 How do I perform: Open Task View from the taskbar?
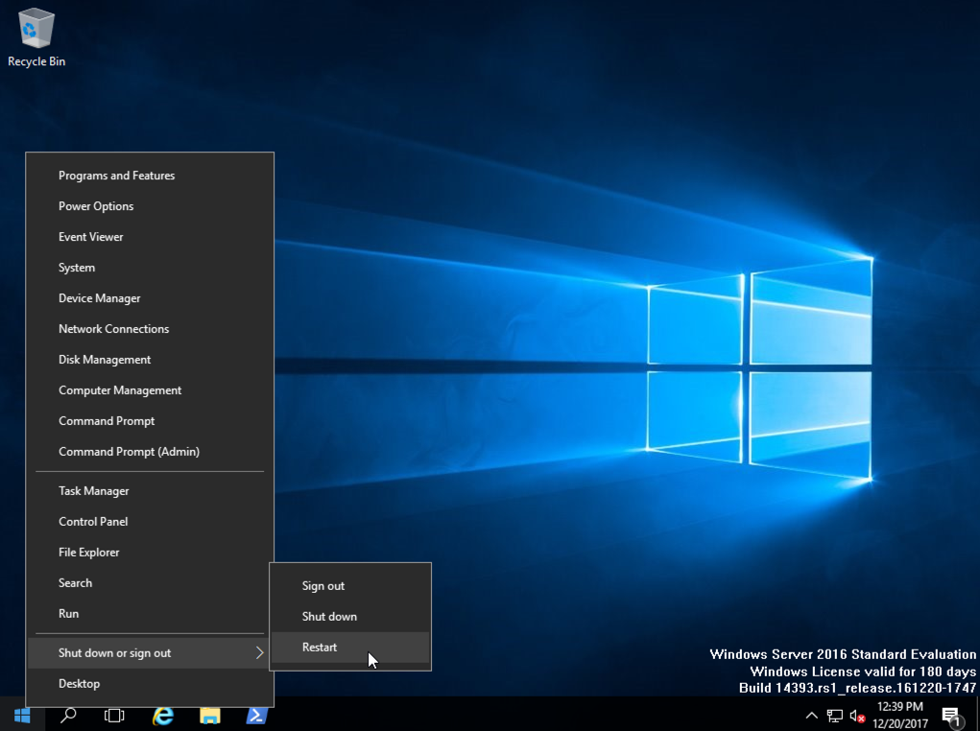tap(114, 716)
